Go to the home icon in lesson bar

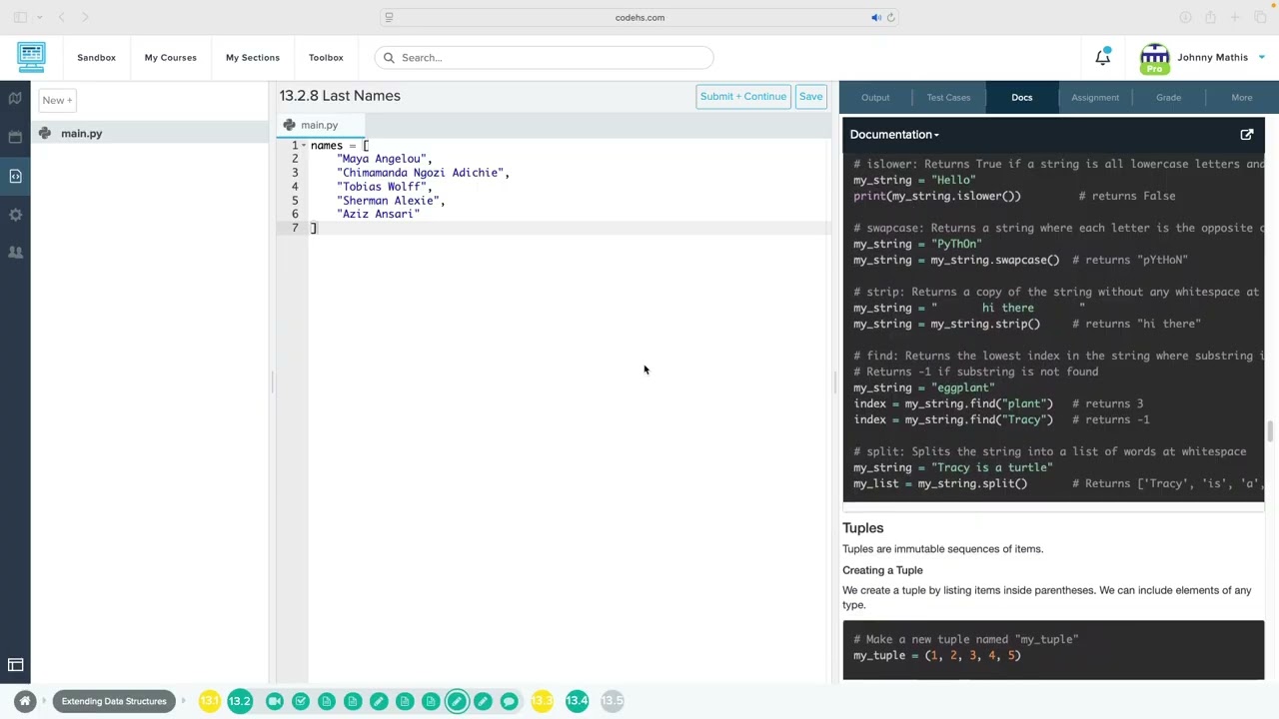[x=25, y=701]
